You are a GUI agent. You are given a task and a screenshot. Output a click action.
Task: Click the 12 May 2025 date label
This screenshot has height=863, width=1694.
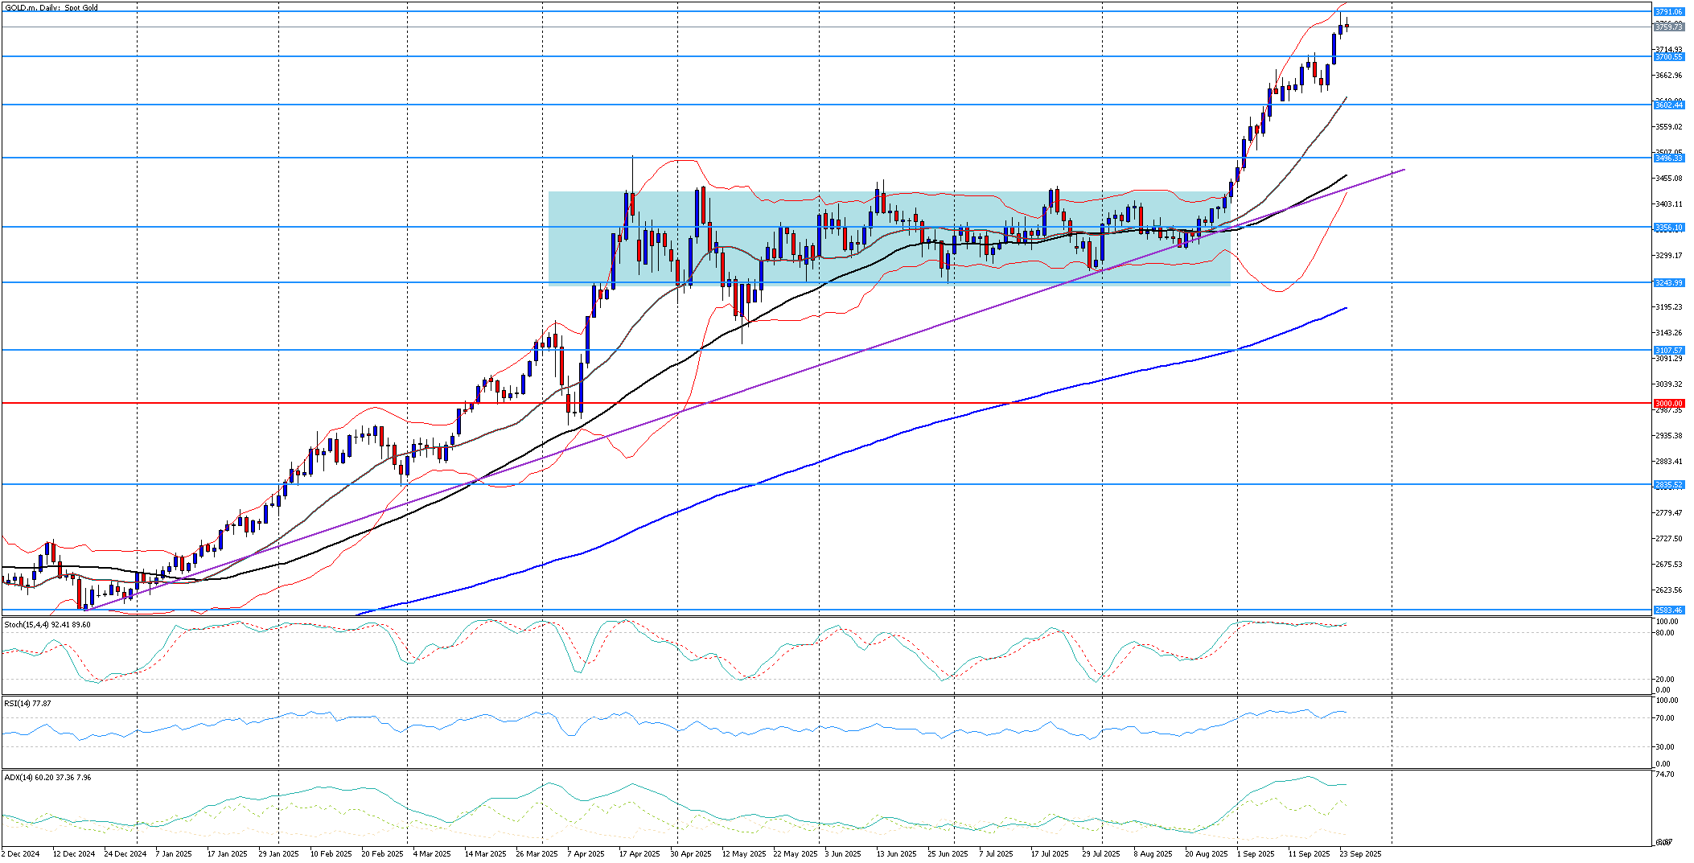744,853
